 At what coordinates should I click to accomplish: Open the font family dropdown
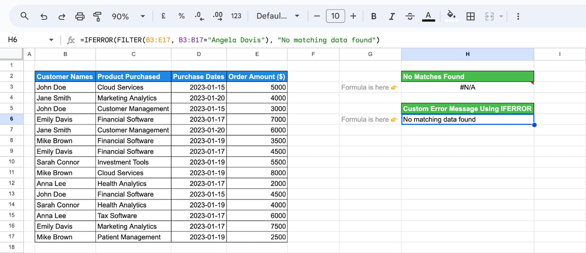point(278,16)
